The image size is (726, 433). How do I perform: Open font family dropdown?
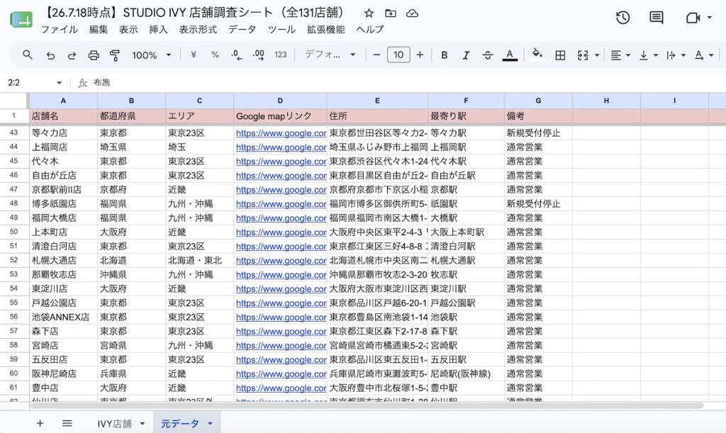(330, 55)
